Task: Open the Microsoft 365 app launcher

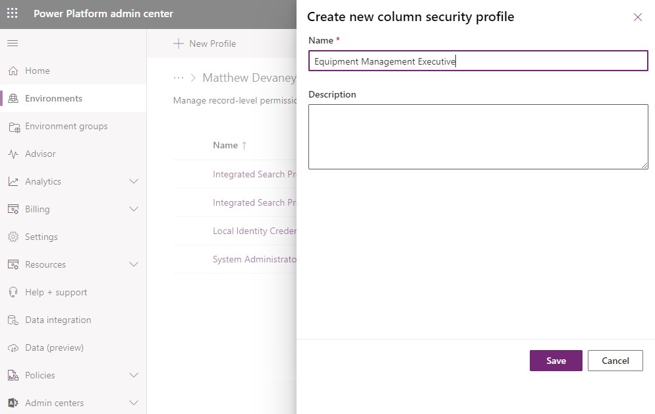Action: point(12,14)
